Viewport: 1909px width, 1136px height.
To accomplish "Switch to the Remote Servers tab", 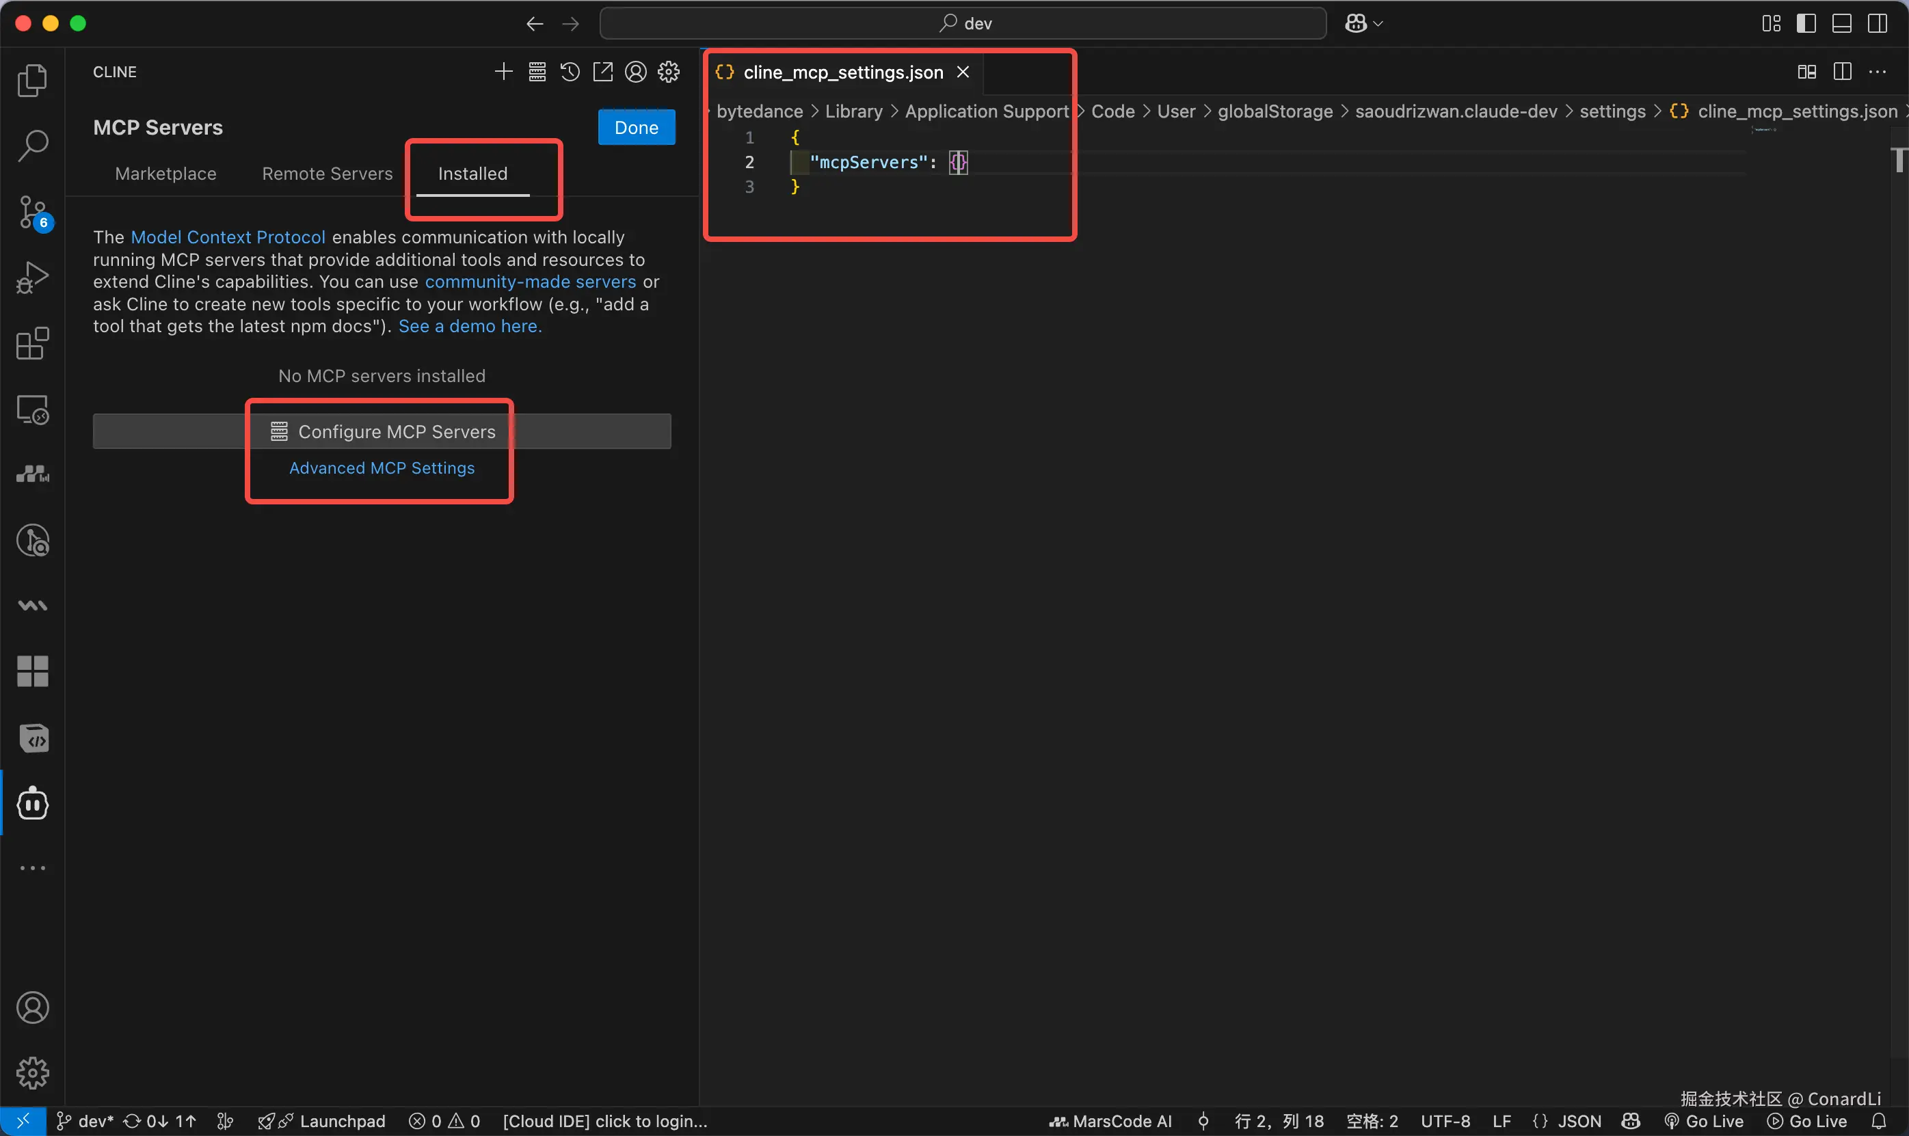I will tap(327, 174).
